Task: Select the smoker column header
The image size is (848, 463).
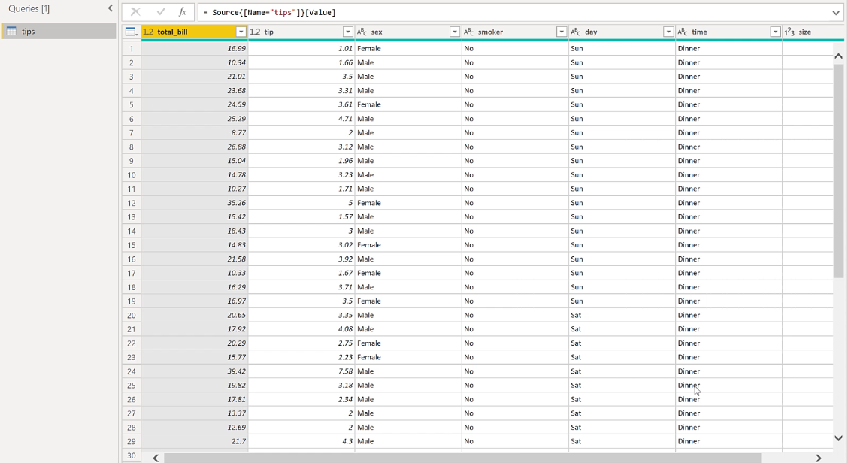Action: pyautogui.click(x=515, y=32)
